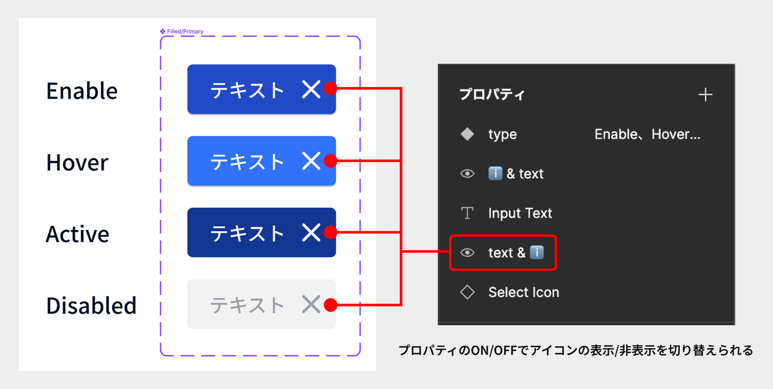Pick the dark blue Enable button fill
Screen dimensions: 773x389
[262, 90]
